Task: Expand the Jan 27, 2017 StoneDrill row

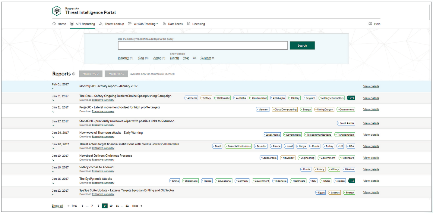Action: (x=53, y=125)
